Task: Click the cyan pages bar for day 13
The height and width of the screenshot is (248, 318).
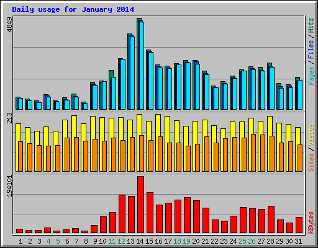Action: [132, 73]
